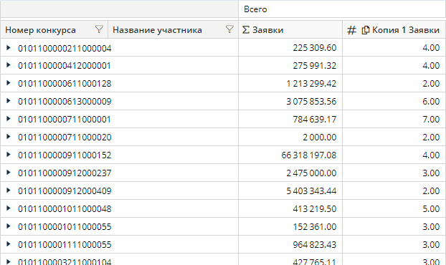Select the 7.00 cell in Копия column
Viewport: 446px width, 265px height.
coord(394,120)
